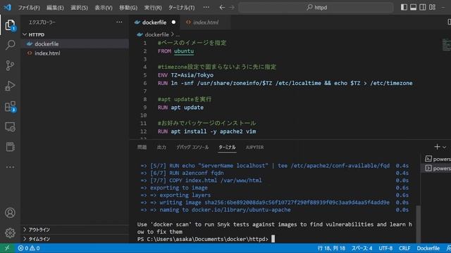Click the terminal prompt line
This screenshot has width=451, height=253.
(x=206, y=239)
